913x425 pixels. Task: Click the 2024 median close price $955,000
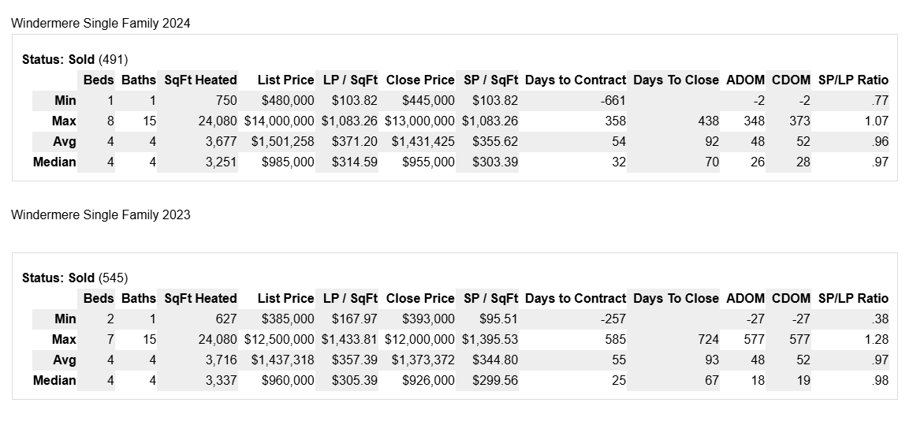(x=428, y=162)
